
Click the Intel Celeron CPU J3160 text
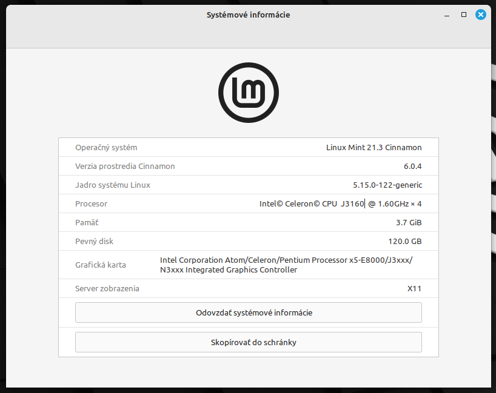(x=312, y=203)
